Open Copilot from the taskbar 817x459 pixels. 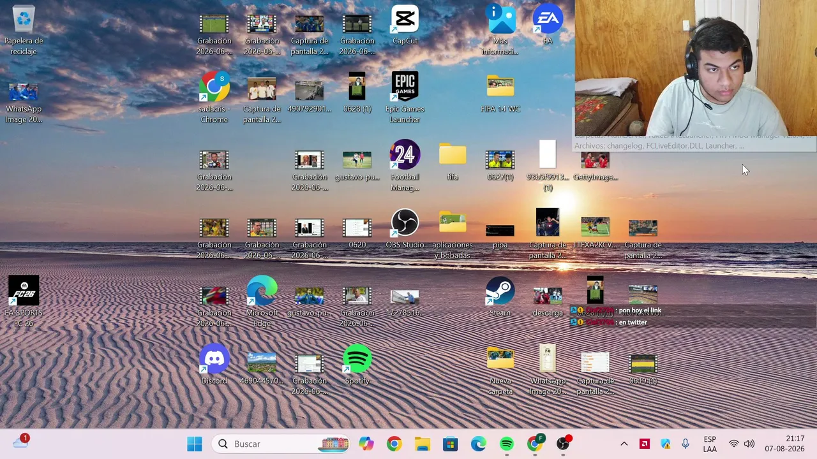[x=366, y=444]
